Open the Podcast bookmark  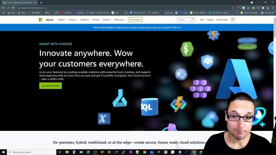78,12
